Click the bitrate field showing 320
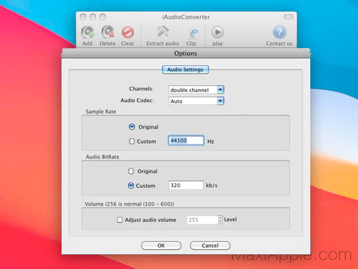The height and width of the screenshot is (269, 358). [x=186, y=185]
